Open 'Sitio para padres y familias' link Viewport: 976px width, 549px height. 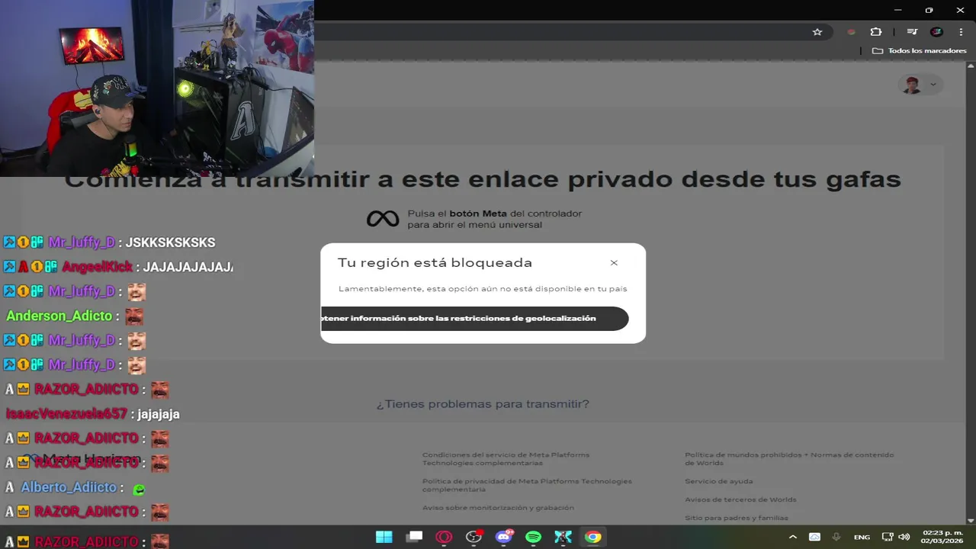(x=737, y=518)
